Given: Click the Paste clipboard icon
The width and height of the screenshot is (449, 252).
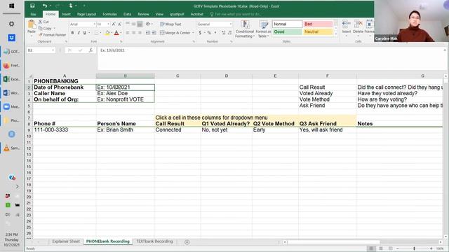Looking at the screenshot, I should click(x=32, y=25).
